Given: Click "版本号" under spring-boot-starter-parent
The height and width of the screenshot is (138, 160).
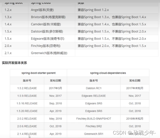Looking at the screenshot, I should coord(27,81).
